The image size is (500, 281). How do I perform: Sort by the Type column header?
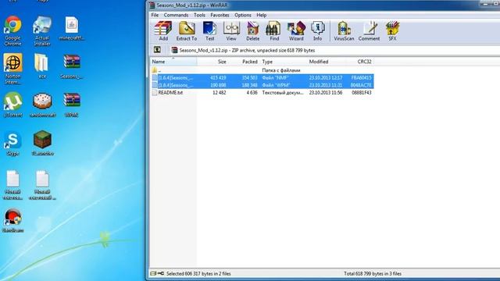coord(283,62)
